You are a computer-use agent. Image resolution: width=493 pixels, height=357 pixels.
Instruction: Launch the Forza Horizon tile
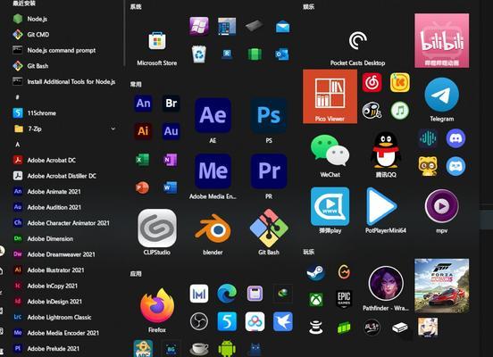pos(442,286)
